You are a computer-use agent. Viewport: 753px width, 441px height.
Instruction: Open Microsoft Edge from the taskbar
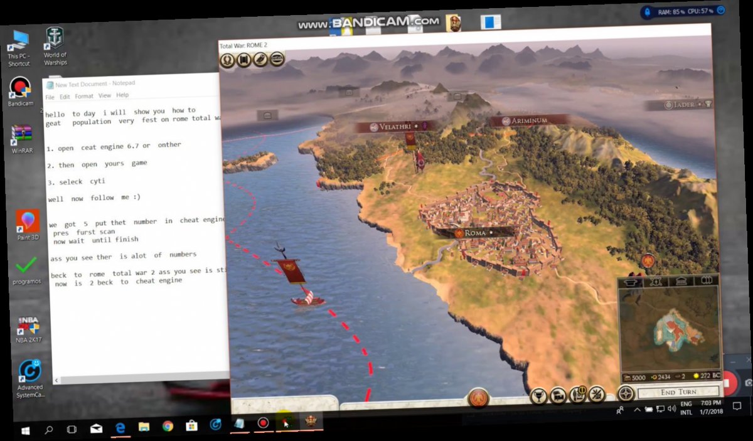point(120,428)
